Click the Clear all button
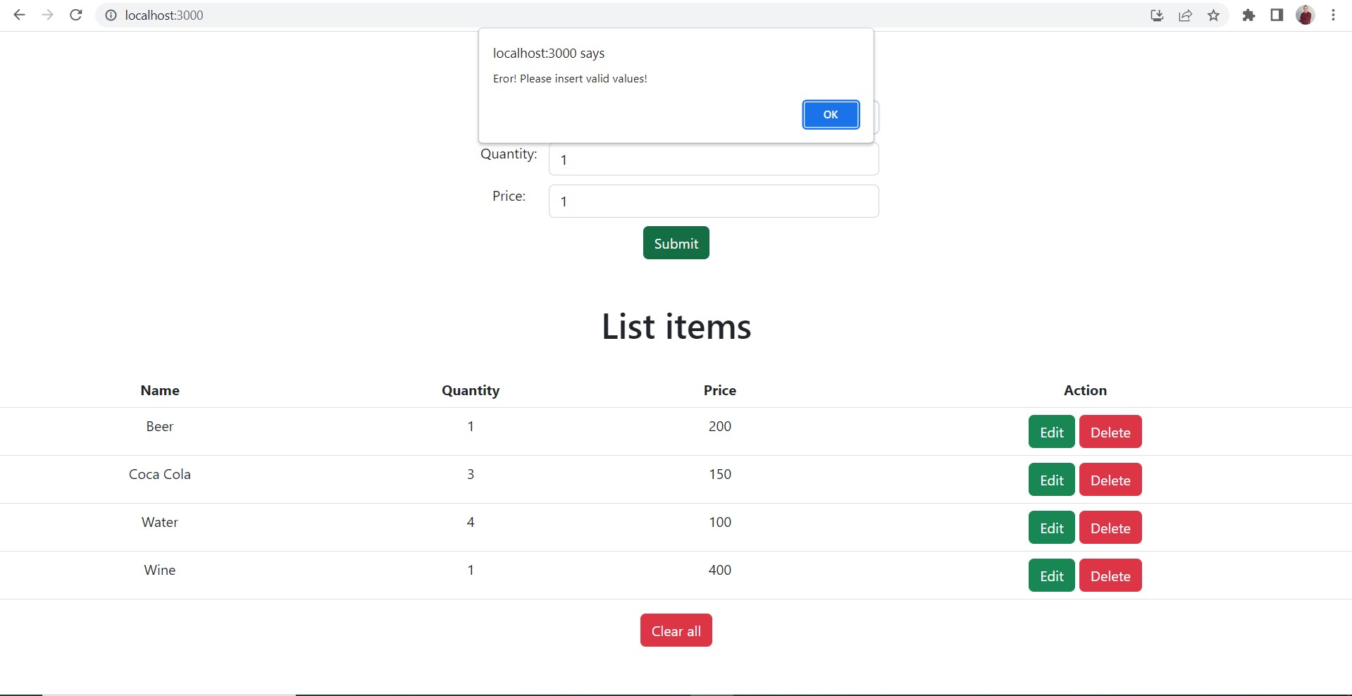 675,630
